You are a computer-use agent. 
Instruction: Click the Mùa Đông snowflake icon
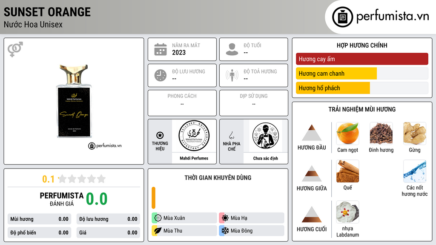click(225, 231)
